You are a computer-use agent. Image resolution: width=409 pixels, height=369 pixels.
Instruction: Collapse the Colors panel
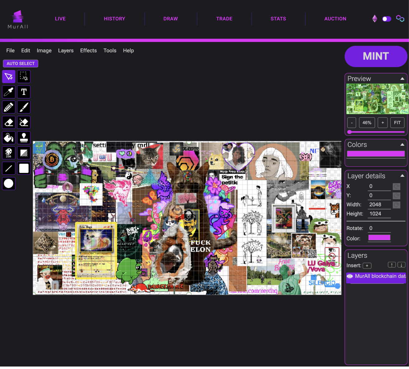402,145
